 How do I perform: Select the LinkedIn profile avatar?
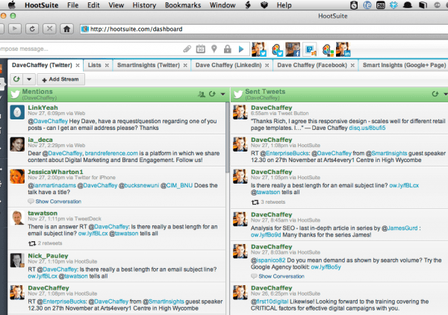coord(343,49)
